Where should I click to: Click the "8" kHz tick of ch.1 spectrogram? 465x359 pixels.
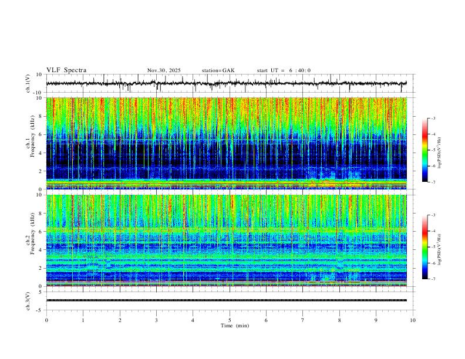42,116
